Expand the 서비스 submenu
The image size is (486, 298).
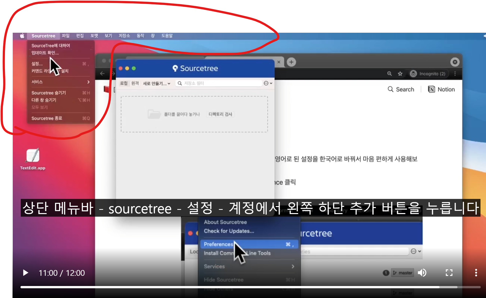60,82
